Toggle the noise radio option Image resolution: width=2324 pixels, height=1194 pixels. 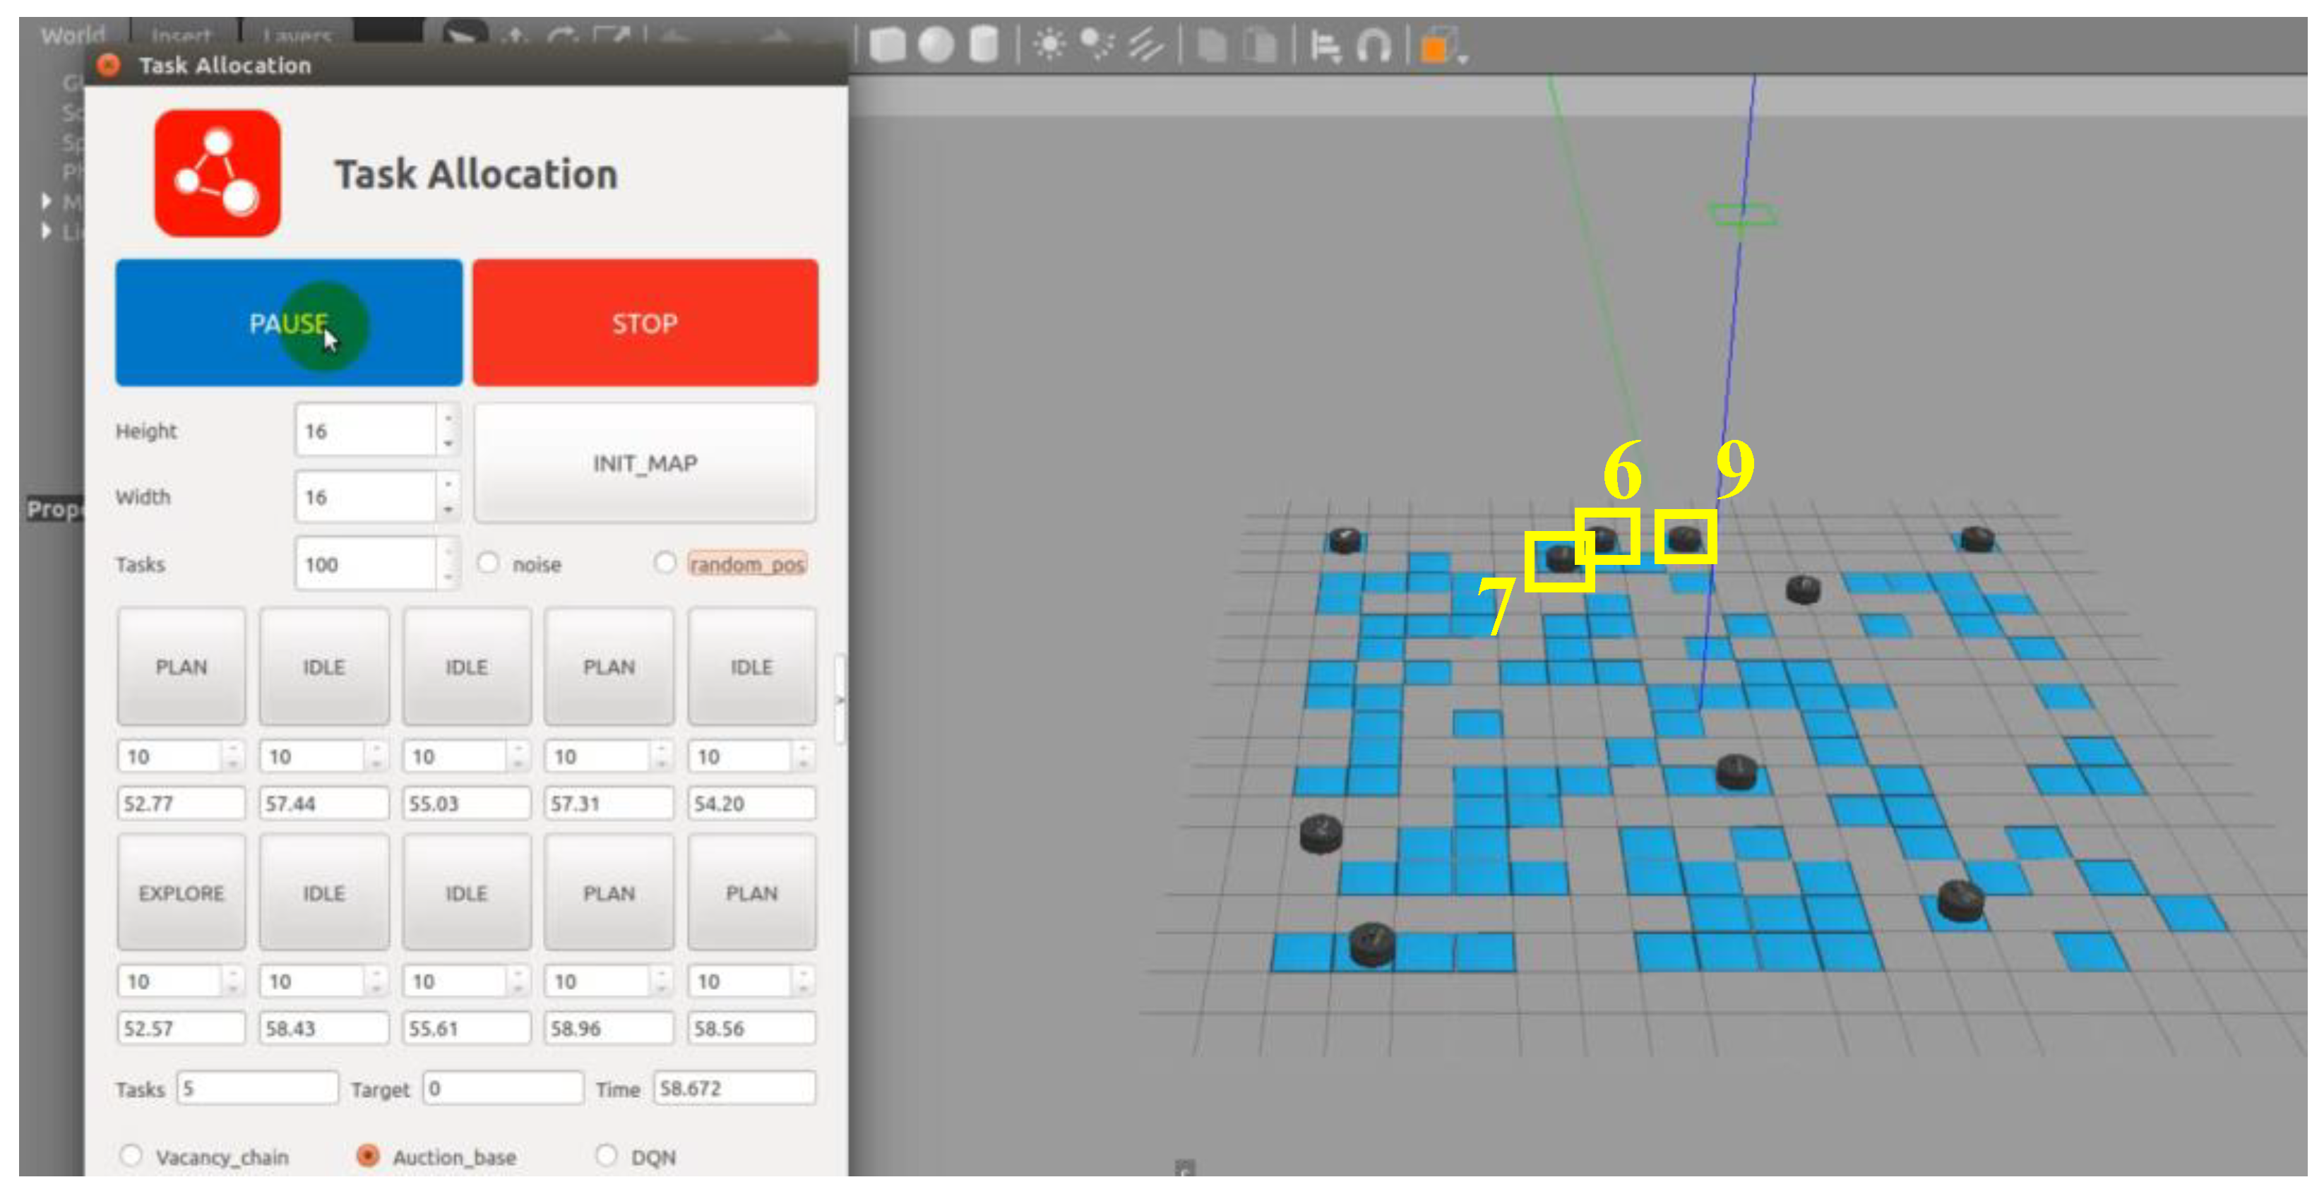point(488,563)
